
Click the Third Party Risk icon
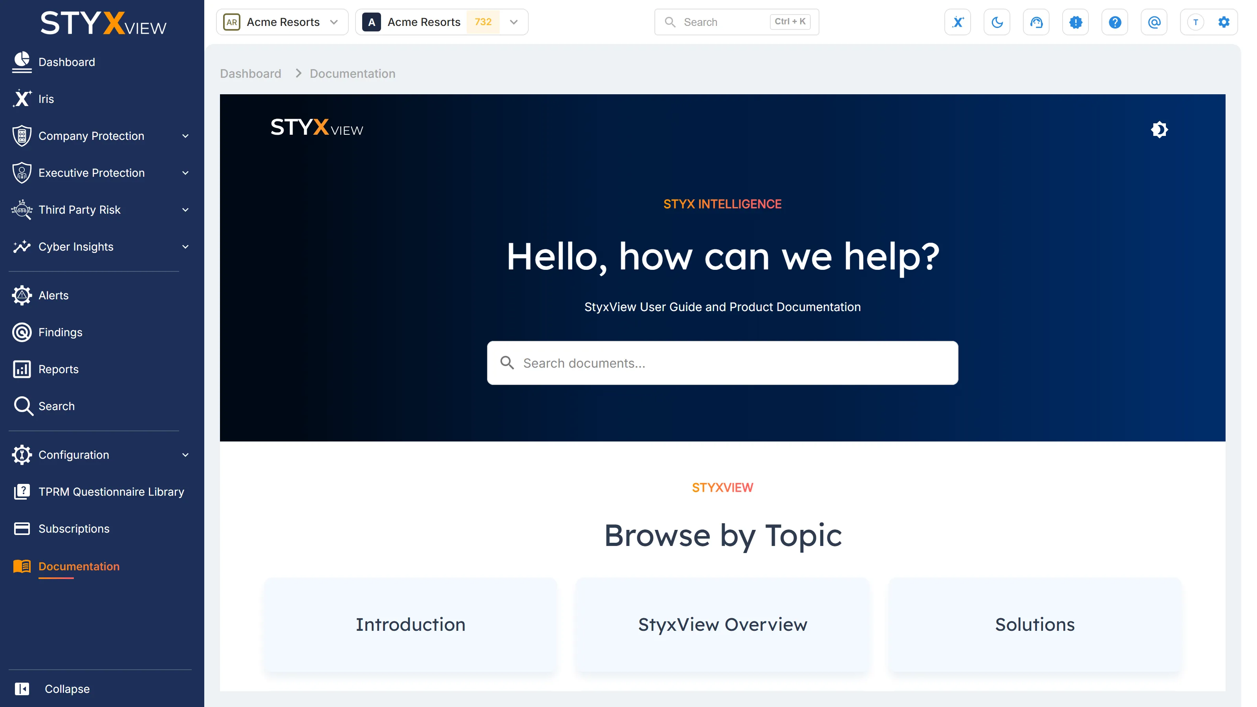[22, 210]
